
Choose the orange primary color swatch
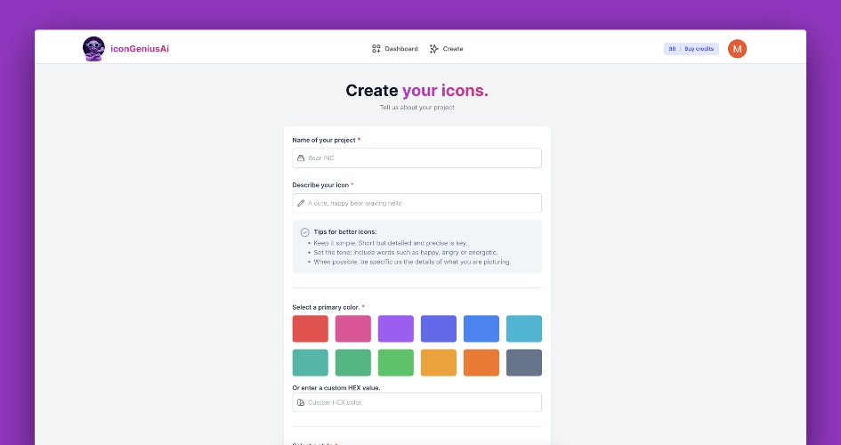click(481, 362)
